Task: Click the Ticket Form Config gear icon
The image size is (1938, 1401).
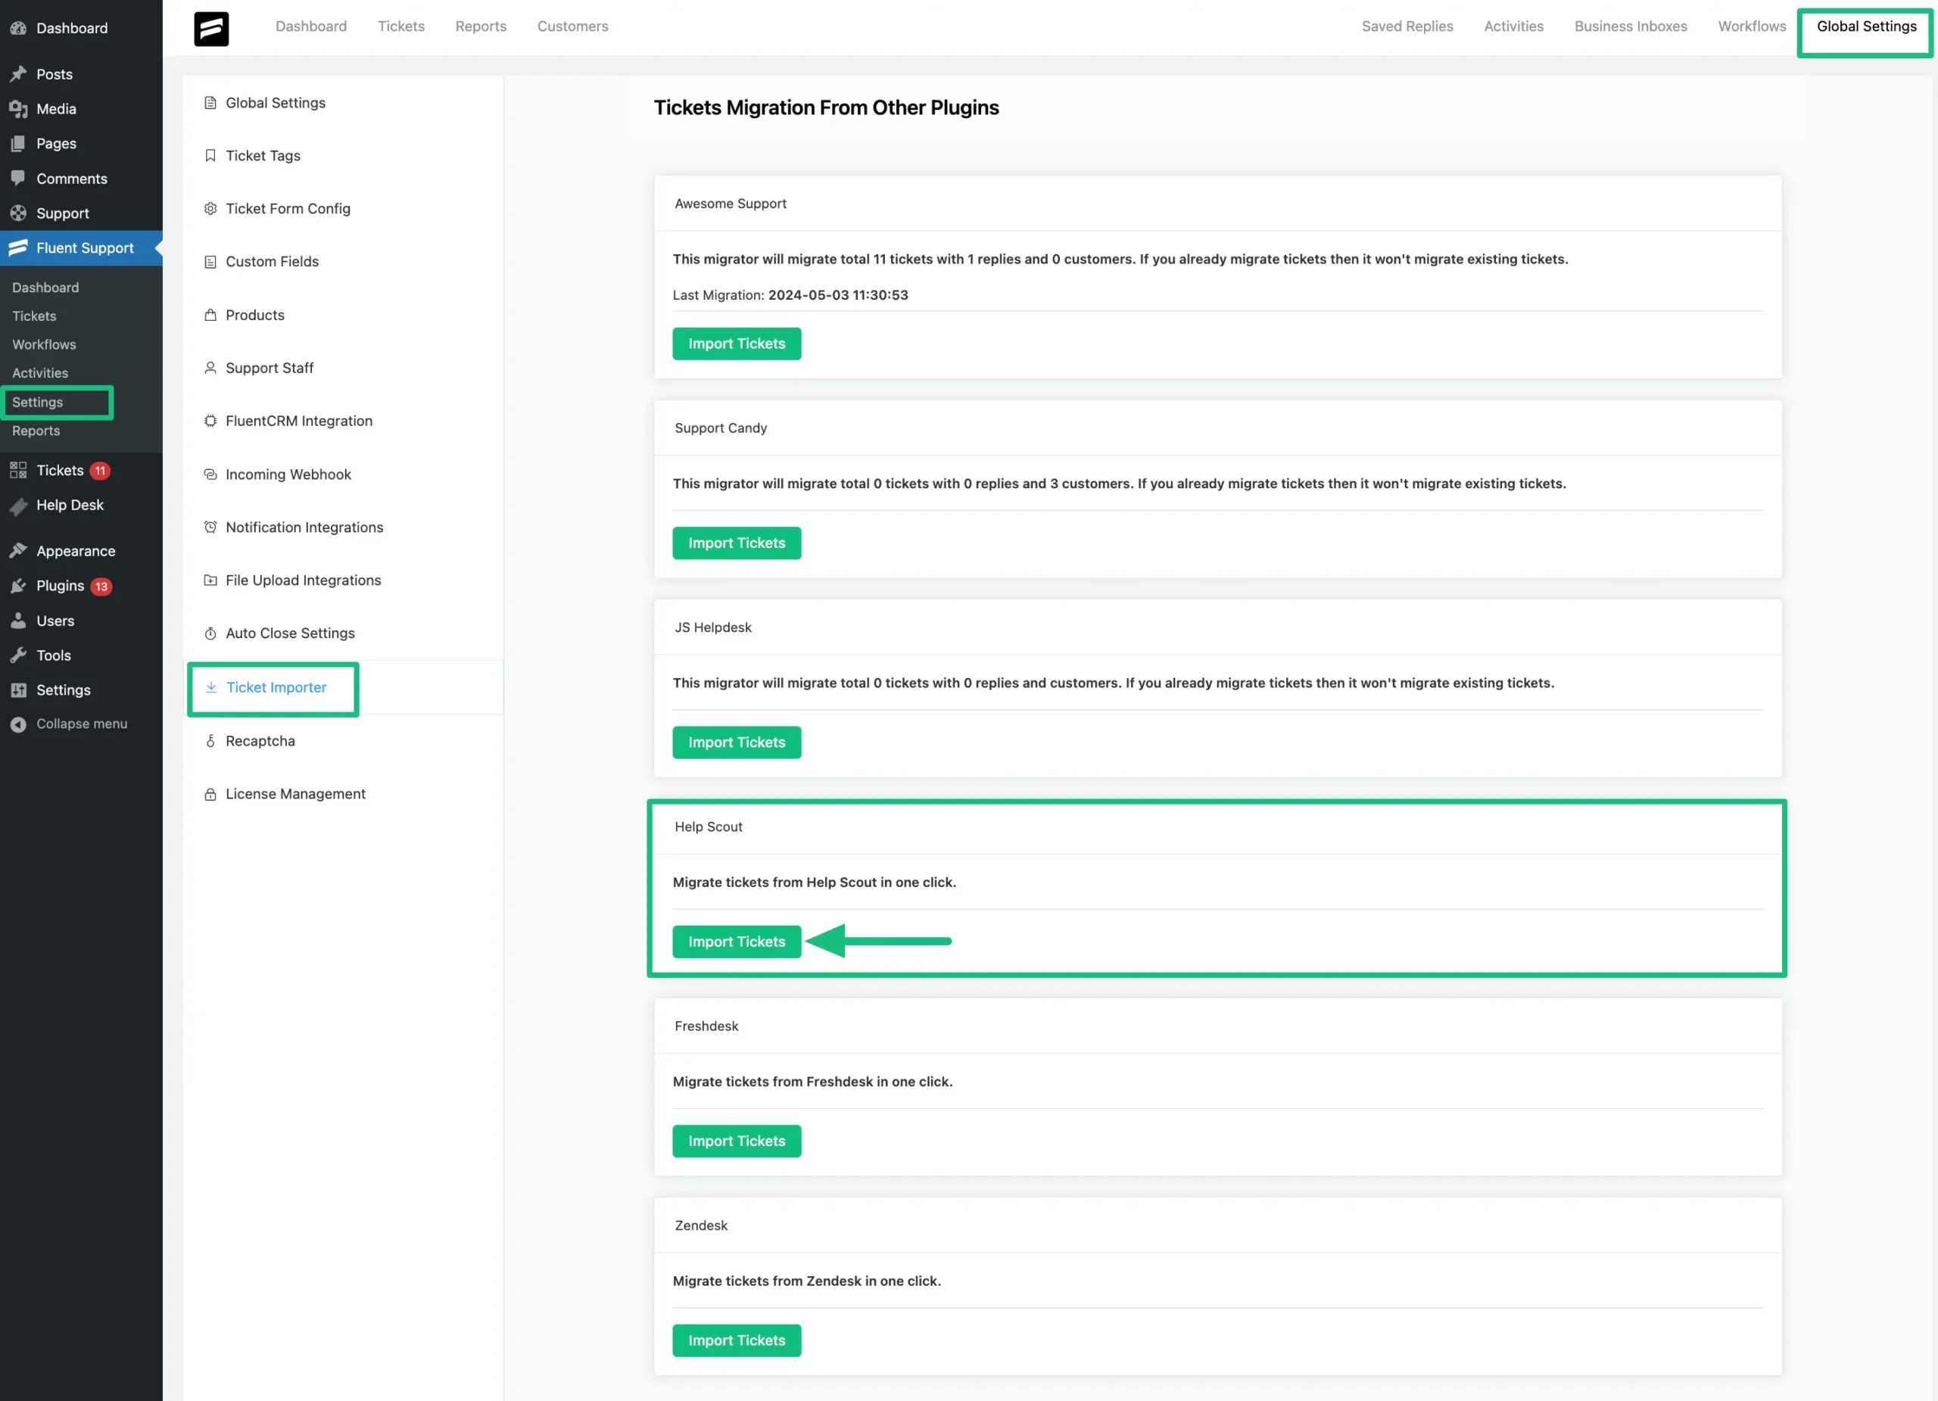Action: tap(210, 208)
